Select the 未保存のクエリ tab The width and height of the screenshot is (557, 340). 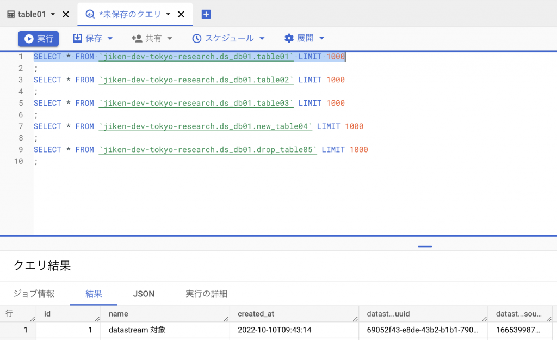point(130,14)
